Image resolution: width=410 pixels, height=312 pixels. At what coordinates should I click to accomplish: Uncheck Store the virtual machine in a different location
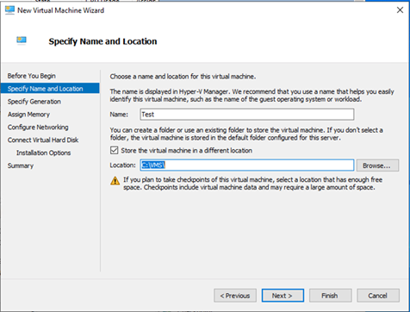click(115, 150)
